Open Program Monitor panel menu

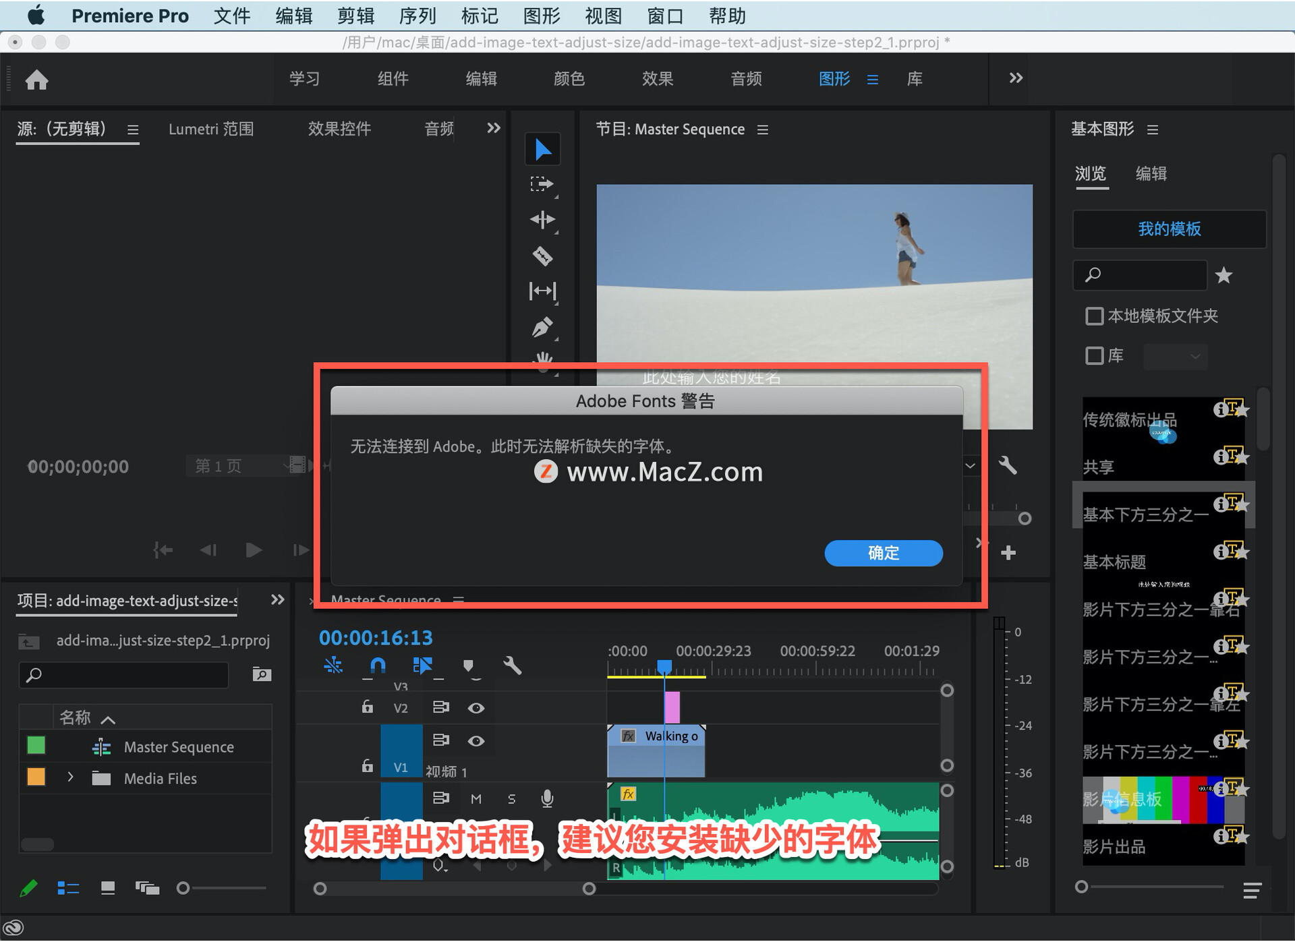click(x=763, y=129)
